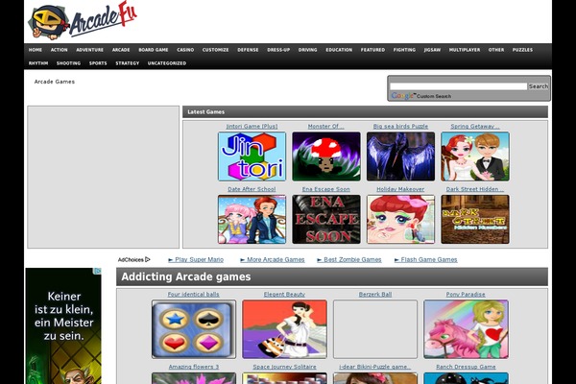Choose the Customize category
The height and width of the screenshot is (384, 576).
tap(216, 50)
